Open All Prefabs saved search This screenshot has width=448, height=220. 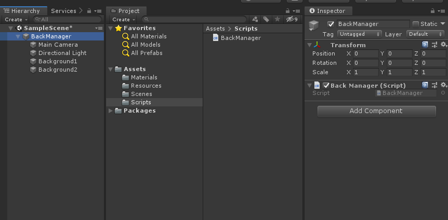tap(147, 53)
